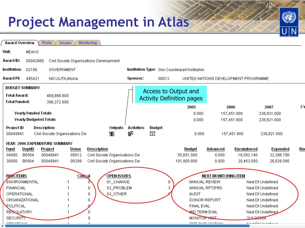305x228 pixels.
Task: Sort by the Fund column header
Action: [10, 149]
